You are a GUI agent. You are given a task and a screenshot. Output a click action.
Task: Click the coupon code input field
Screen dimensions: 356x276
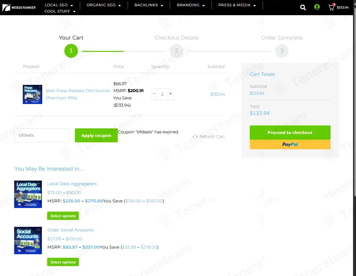(x=42, y=135)
